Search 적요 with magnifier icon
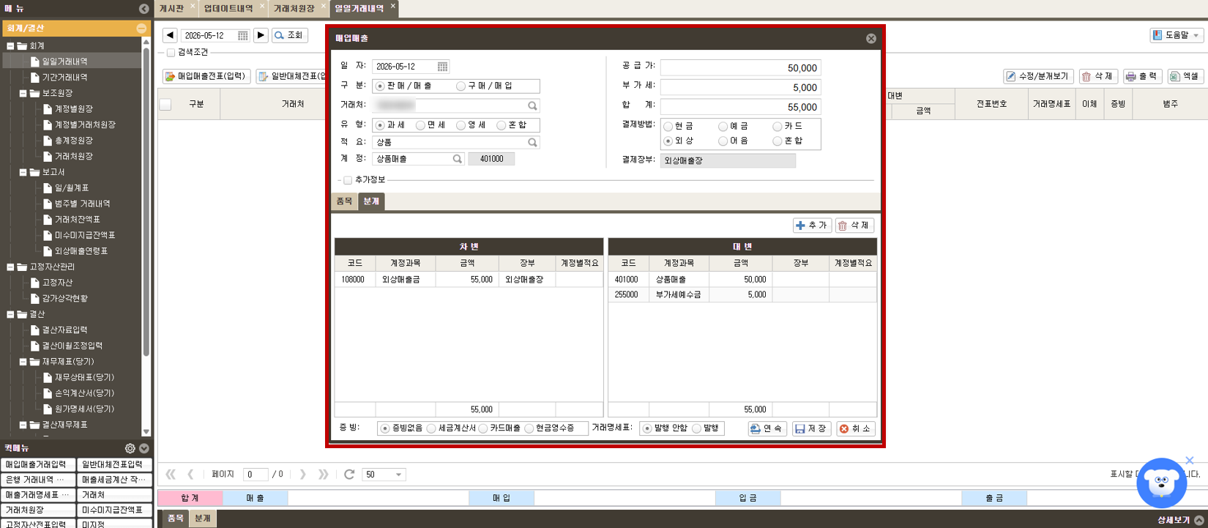 (x=532, y=143)
